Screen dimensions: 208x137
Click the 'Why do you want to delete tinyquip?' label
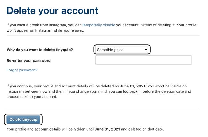click(40, 50)
